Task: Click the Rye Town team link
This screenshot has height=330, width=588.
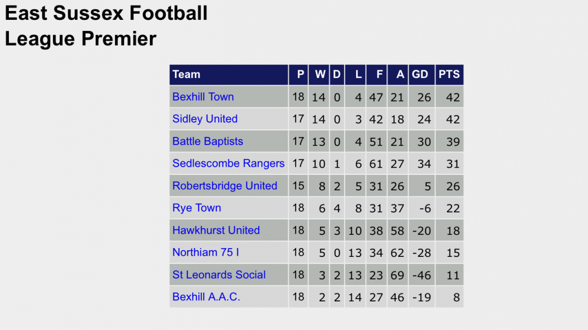Action: tap(197, 208)
